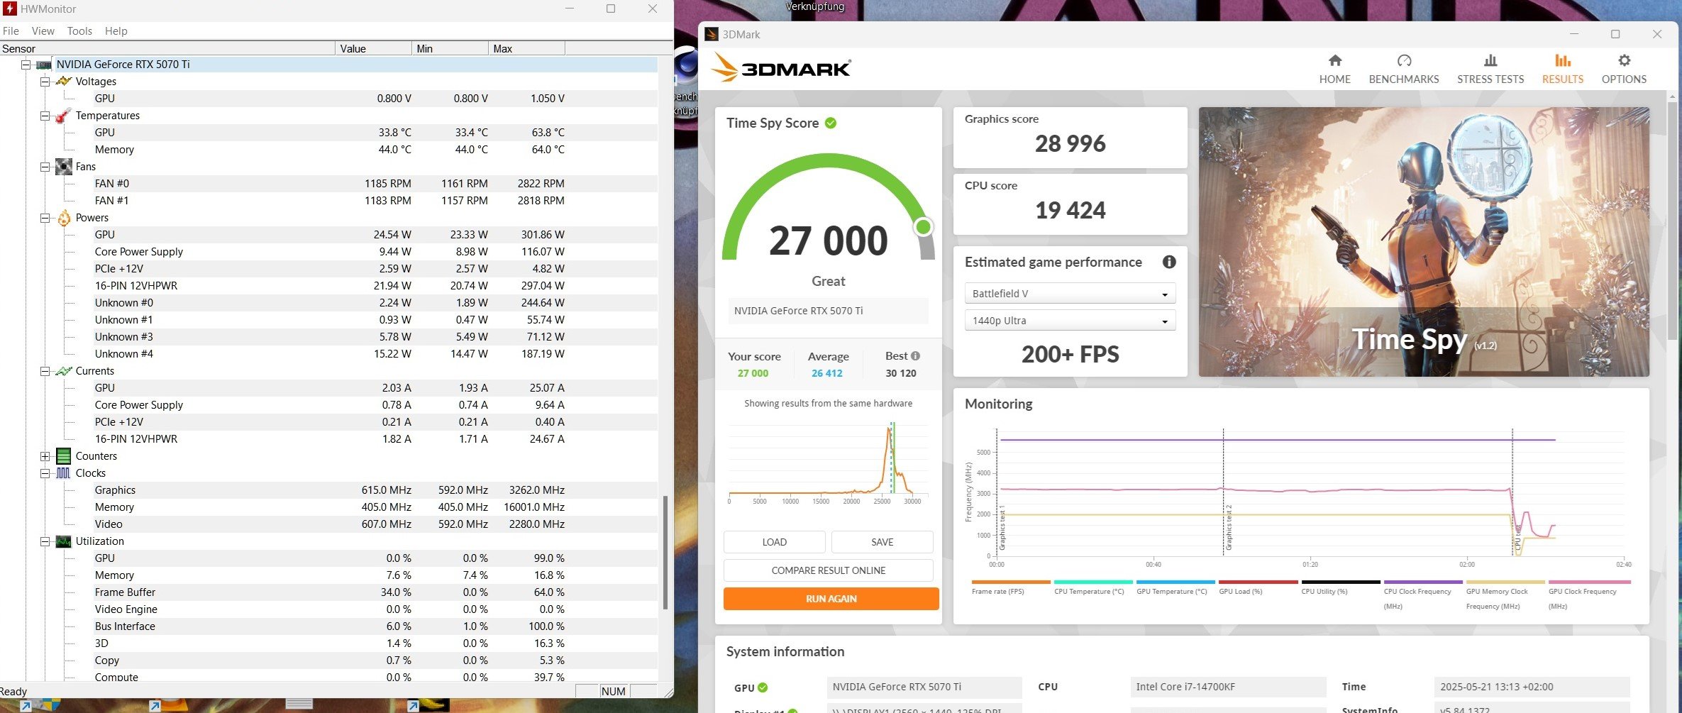The height and width of the screenshot is (713, 1682).
Task: Toggle the Frame rate (FPS) legend entry
Action: 1010,588
